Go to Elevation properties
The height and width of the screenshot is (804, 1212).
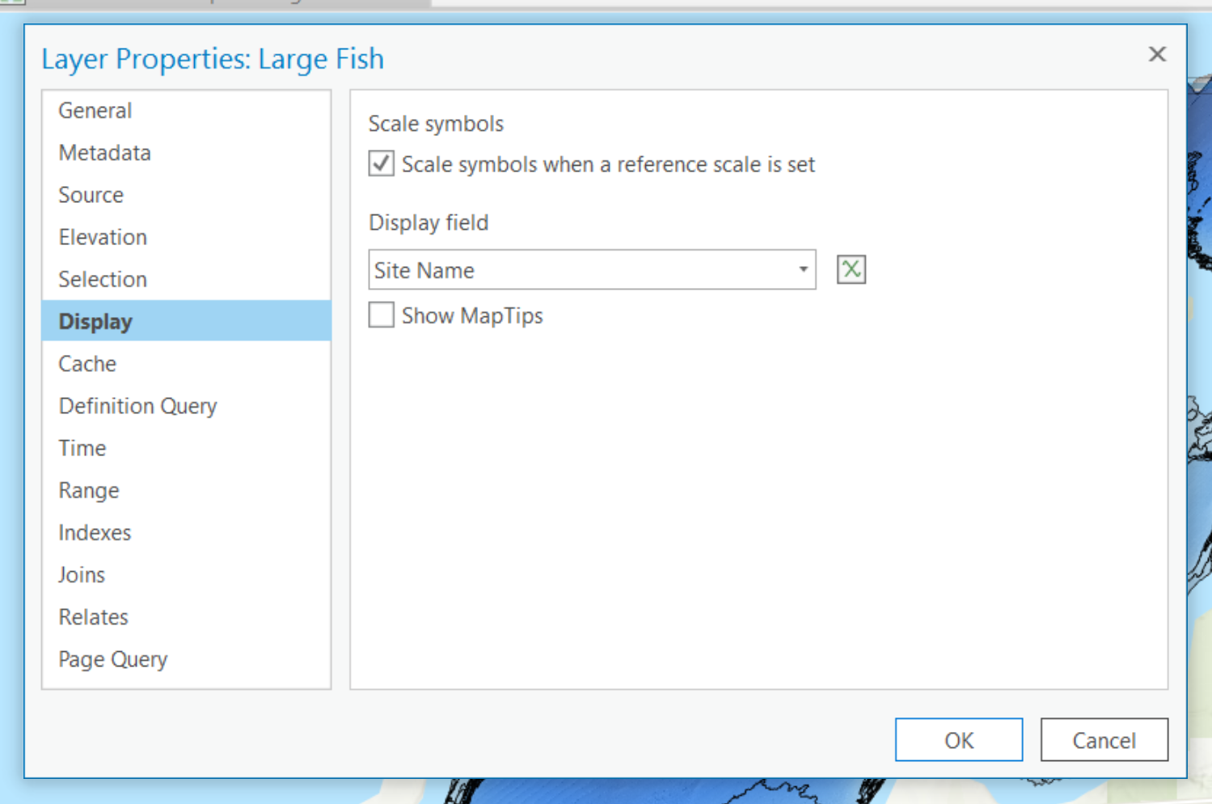coord(102,237)
